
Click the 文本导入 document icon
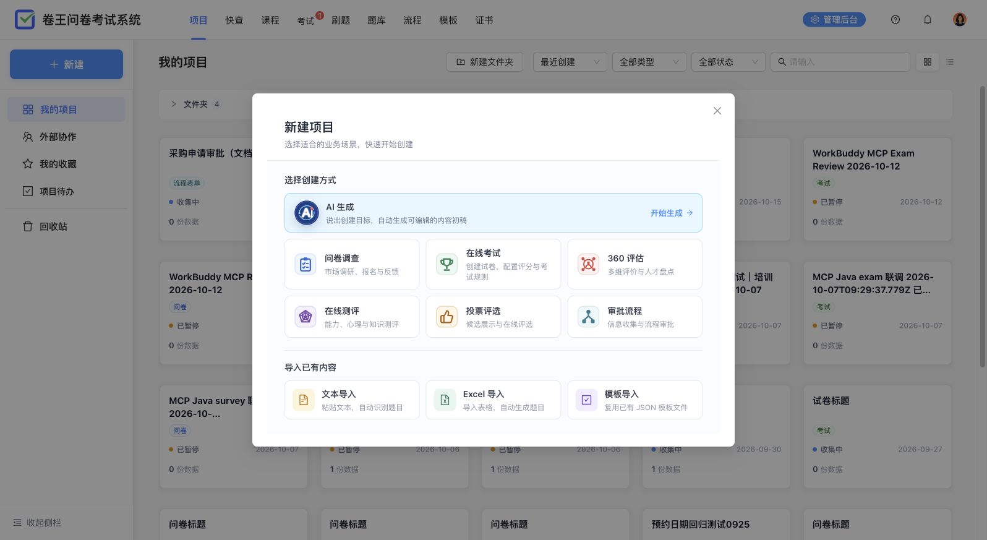pos(303,400)
